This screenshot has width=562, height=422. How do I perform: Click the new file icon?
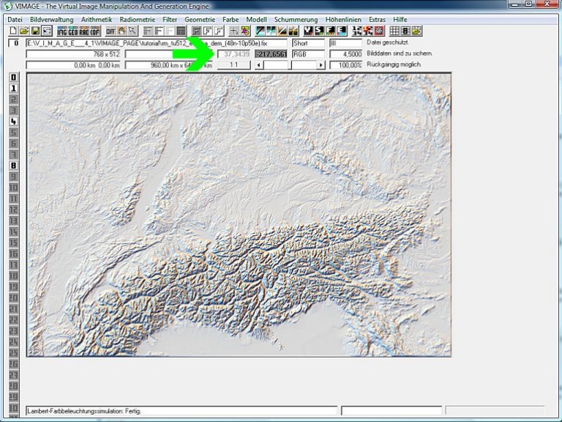14,32
